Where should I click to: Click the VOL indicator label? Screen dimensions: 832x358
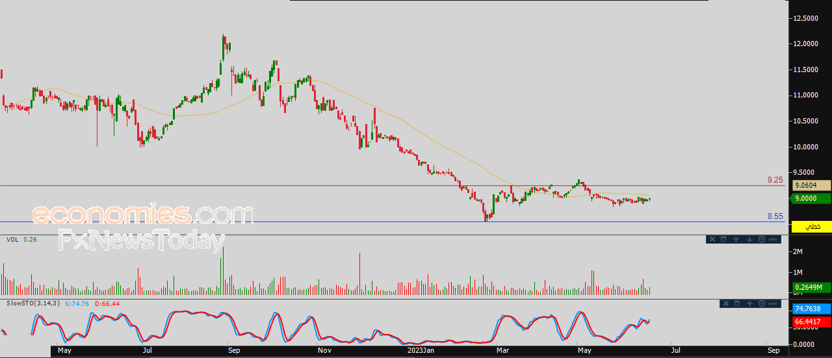pyautogui.click(x=12, y=240)
